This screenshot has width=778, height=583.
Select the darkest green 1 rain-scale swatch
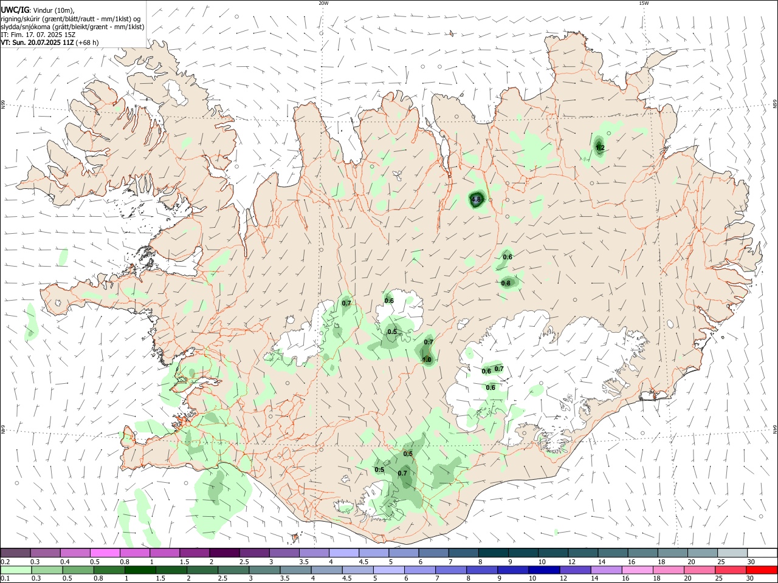tap(140, 570)
